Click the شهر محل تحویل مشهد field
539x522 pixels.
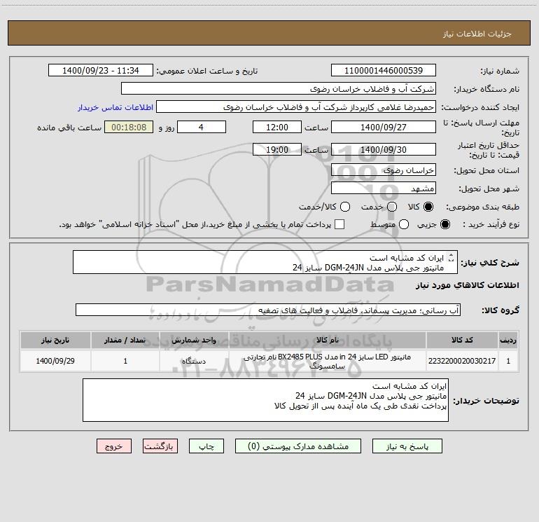[x=384, y=188]
